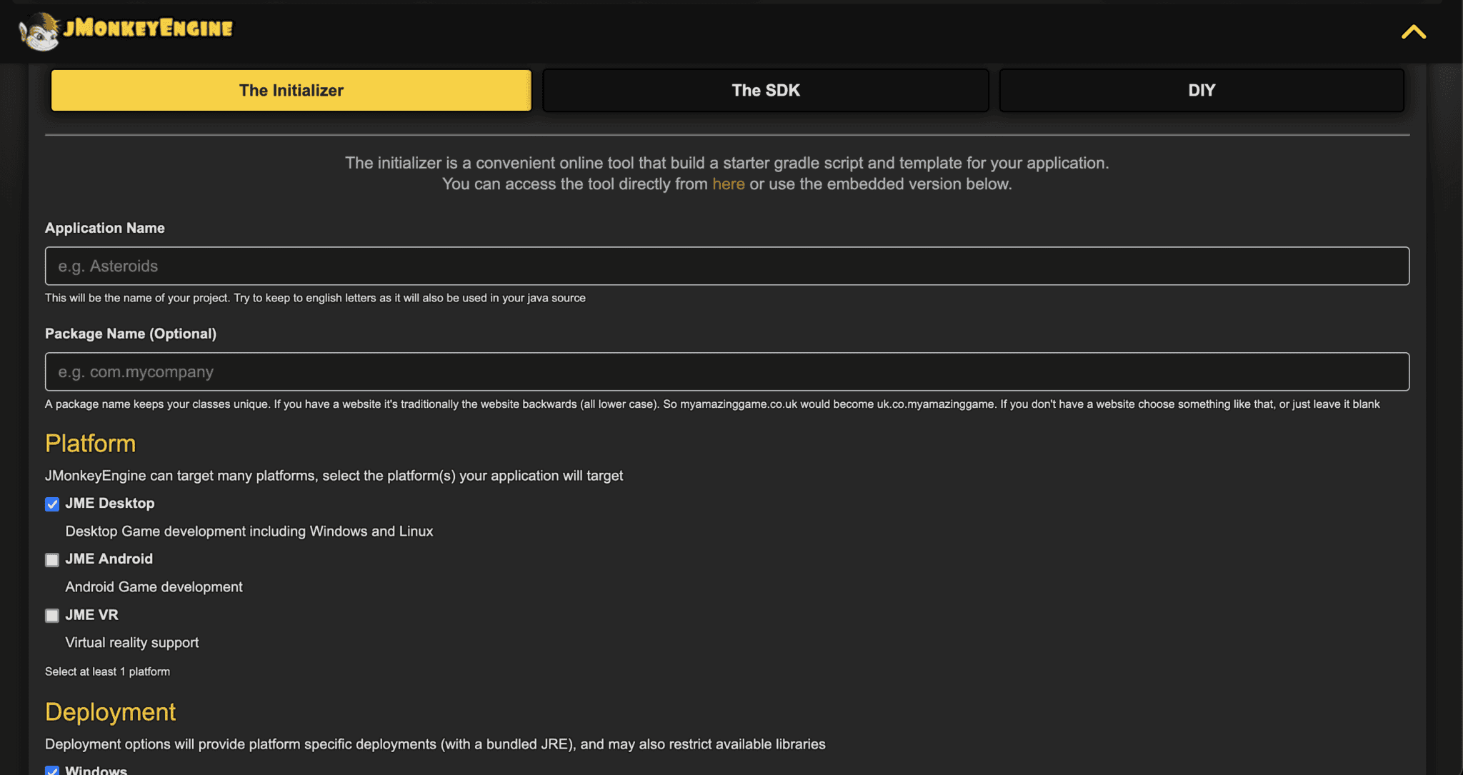Image resolution: width=1463 pixels, height=775 pixels.
Task: Select the DIY tab
Action: 1201,90
